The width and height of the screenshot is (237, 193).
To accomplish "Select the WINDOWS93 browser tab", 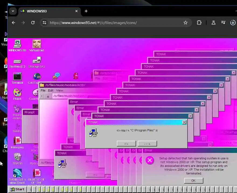I will coord(50,11).
